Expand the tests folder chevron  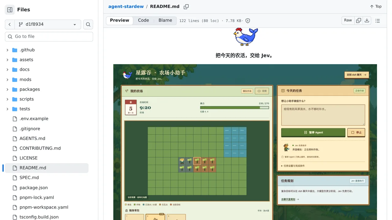click(7, 109)
